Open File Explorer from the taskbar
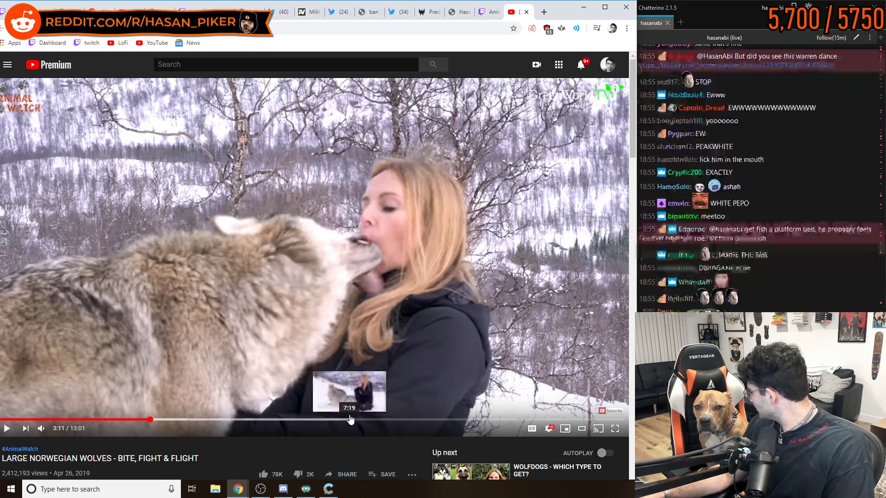The height and width of the screenshot is (498, 886). tap(215, 489)
